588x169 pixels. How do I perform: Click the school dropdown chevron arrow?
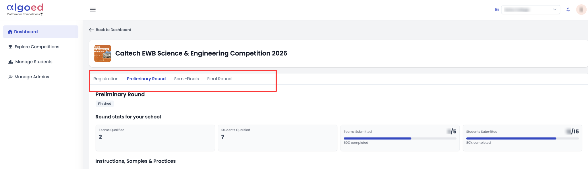pyautogui.click(x=554, y=9)
